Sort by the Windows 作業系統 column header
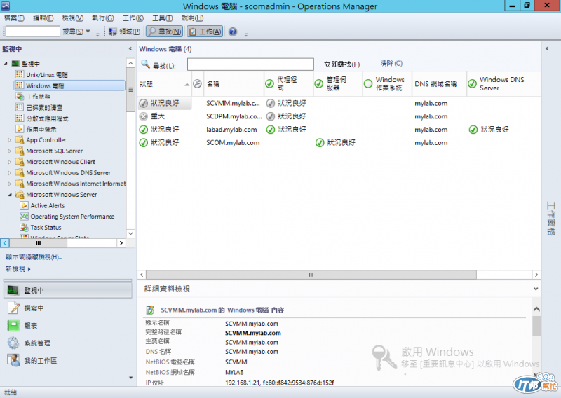This screenshot has width=561, height=398. click(x=387, y=84)
